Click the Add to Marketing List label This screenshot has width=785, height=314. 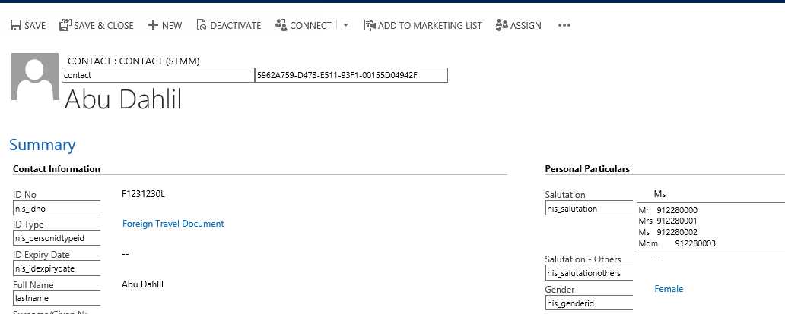[430, 26]
